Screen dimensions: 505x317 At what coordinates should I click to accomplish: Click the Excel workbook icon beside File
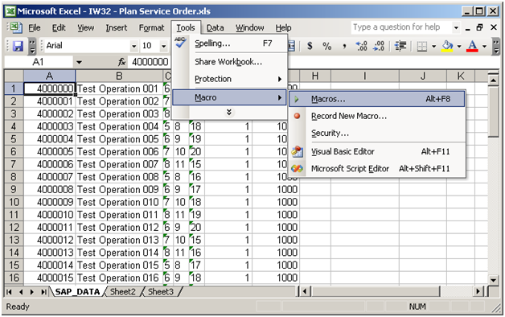coord(15,27)
